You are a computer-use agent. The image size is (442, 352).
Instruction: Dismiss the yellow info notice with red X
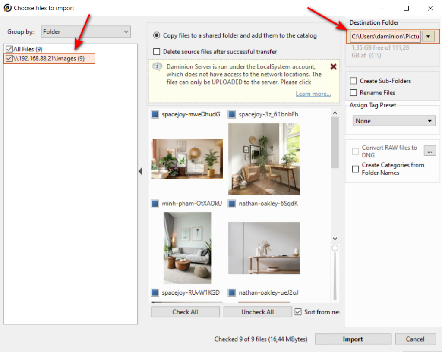[x=333, y=67]
